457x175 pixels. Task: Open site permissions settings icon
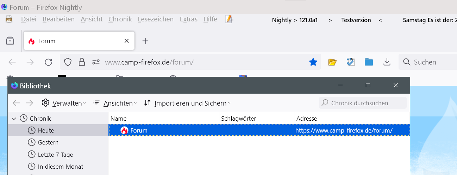pyautogui.click(x=96, y=62)
